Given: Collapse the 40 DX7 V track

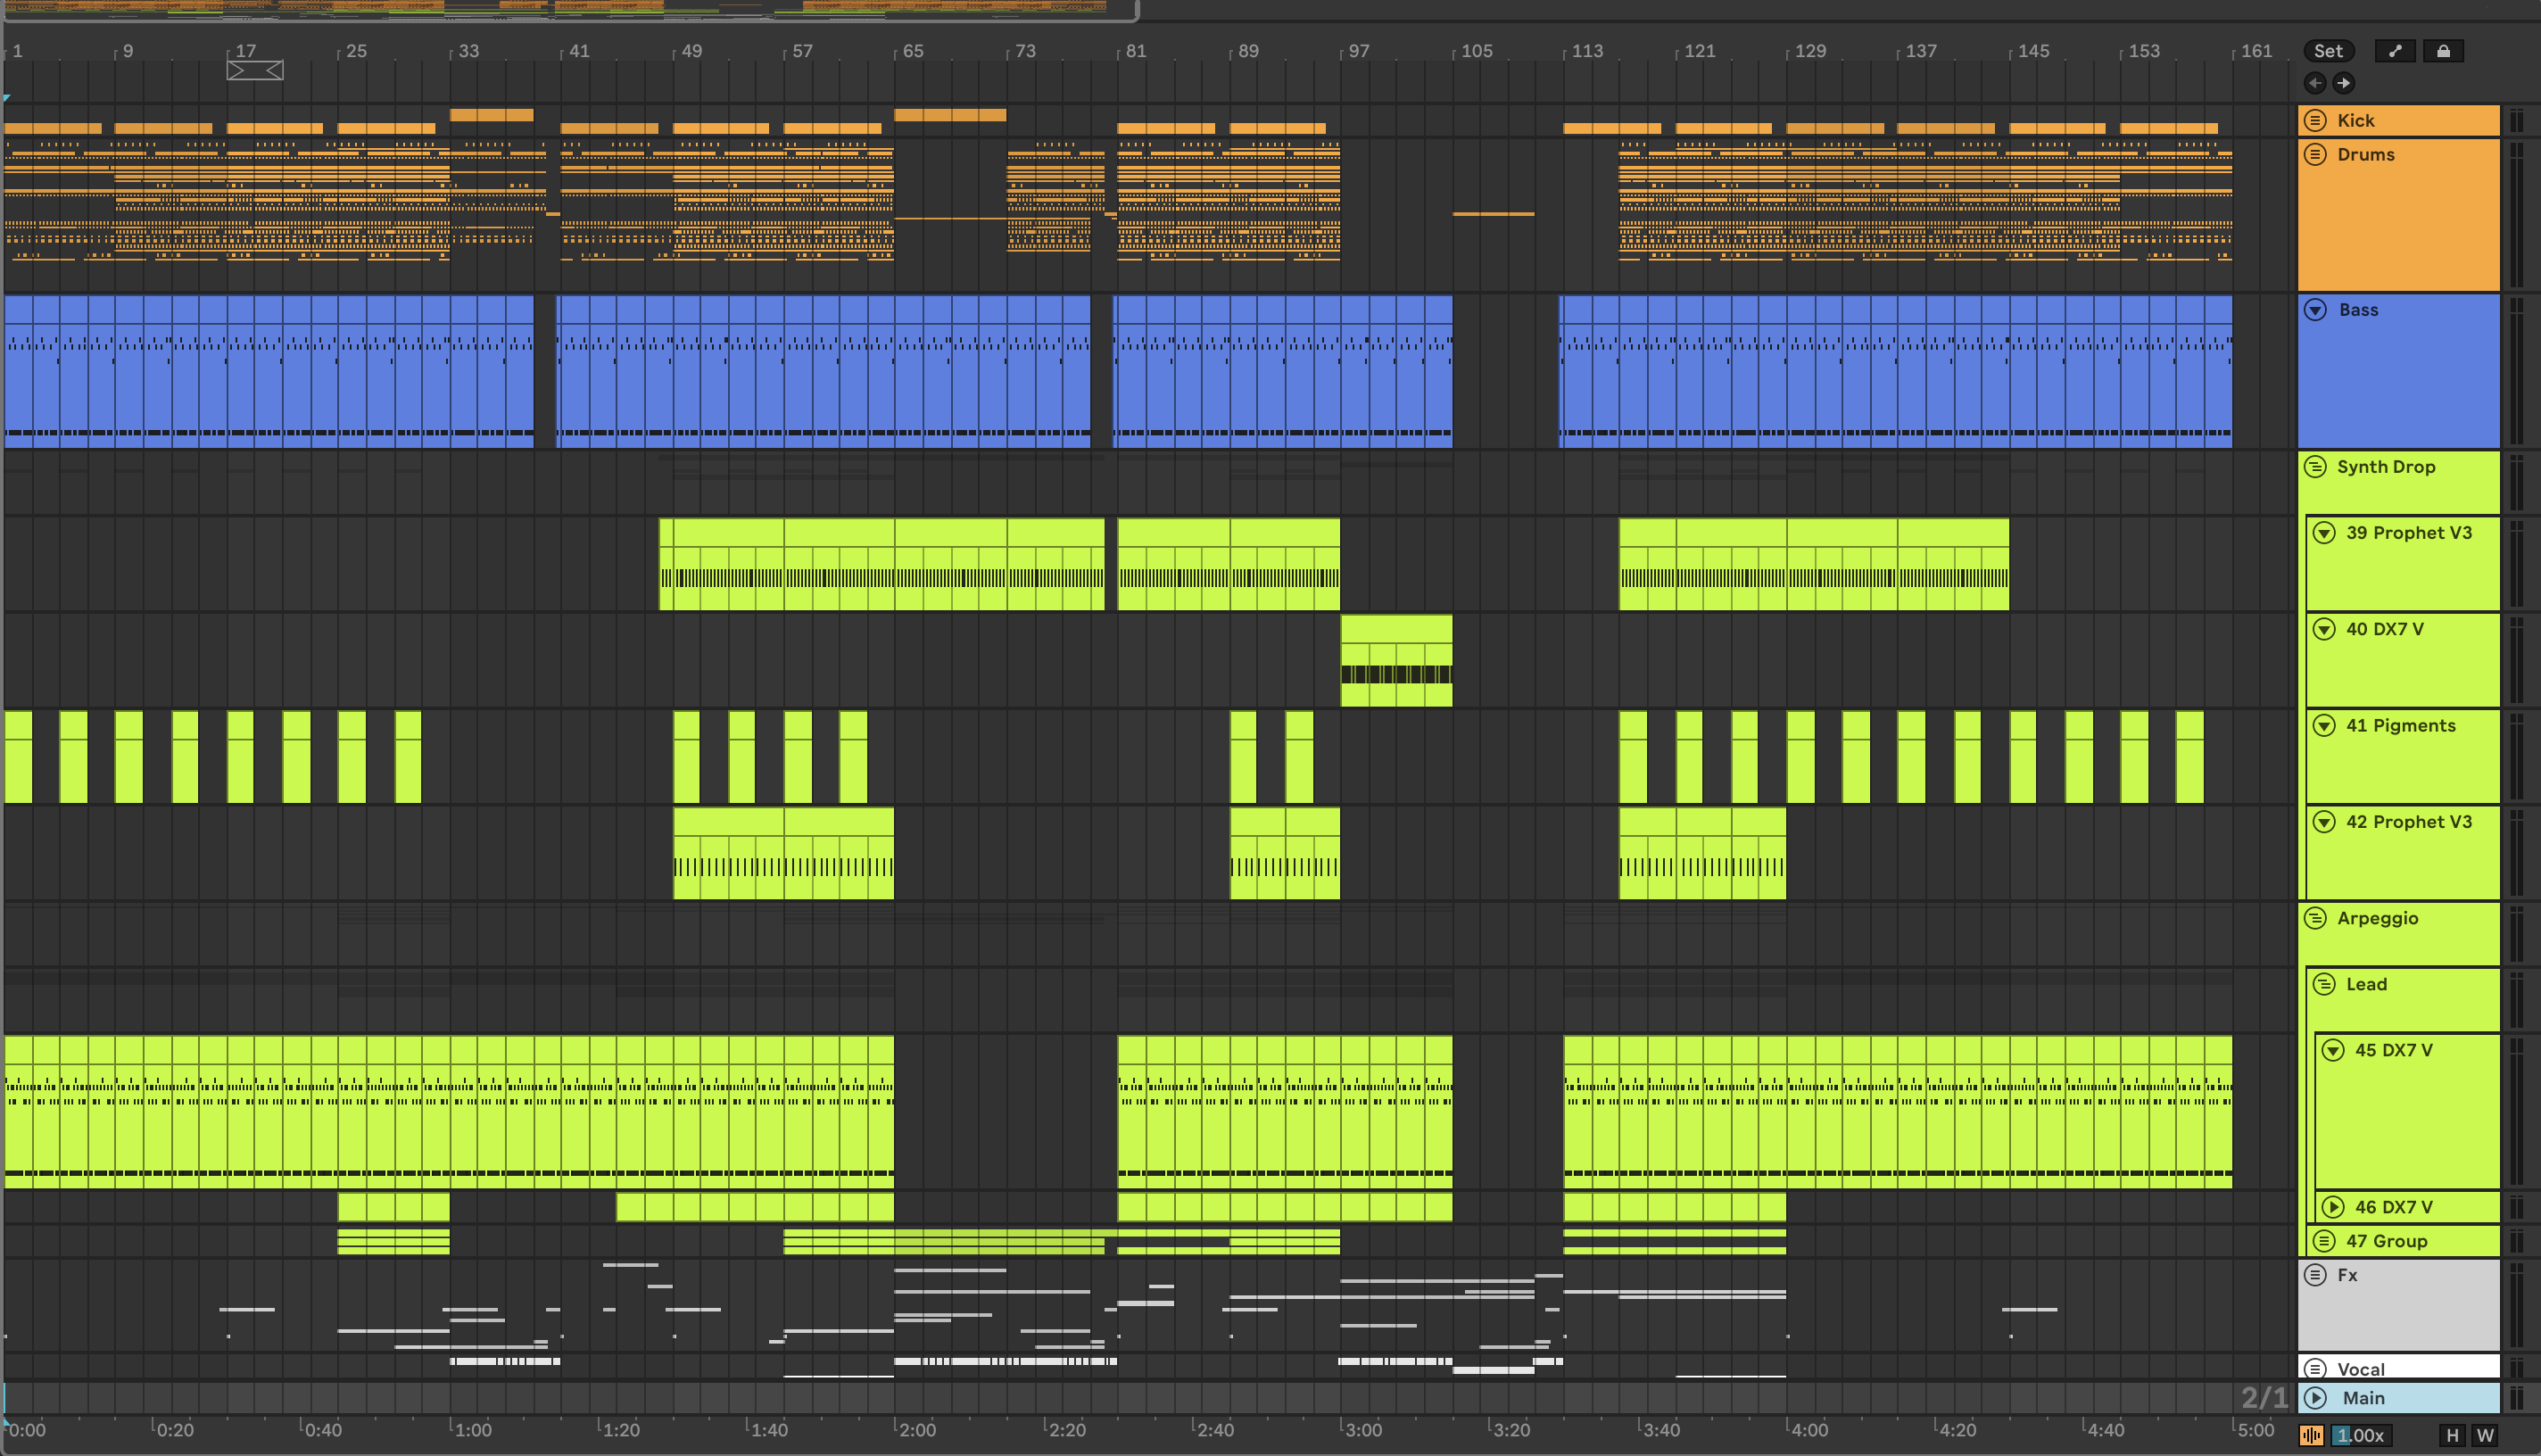Looking at the screenshot, I should [2324, 629].
